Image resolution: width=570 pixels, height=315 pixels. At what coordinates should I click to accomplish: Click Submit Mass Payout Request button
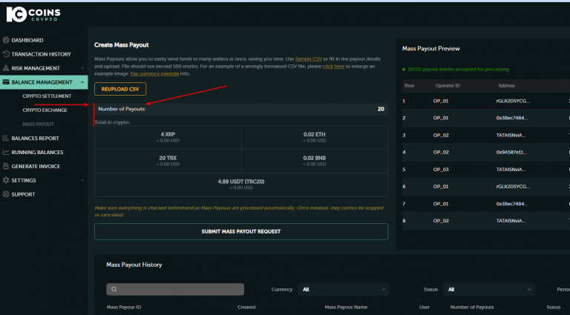tap(241, 231)
